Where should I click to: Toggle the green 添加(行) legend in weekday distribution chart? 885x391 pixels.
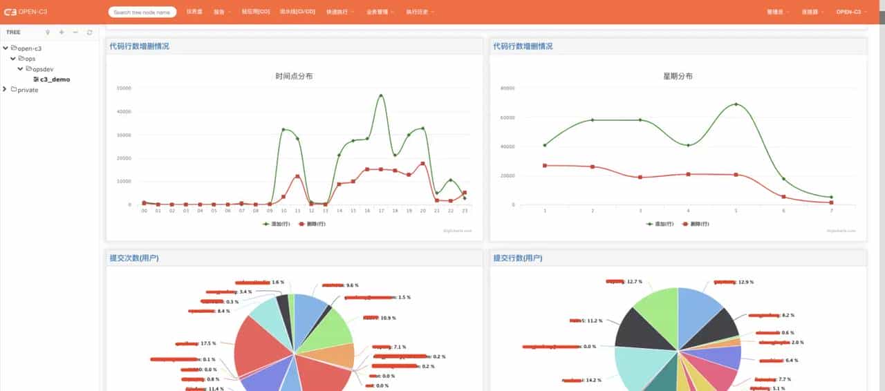click(x=660, y=224)
